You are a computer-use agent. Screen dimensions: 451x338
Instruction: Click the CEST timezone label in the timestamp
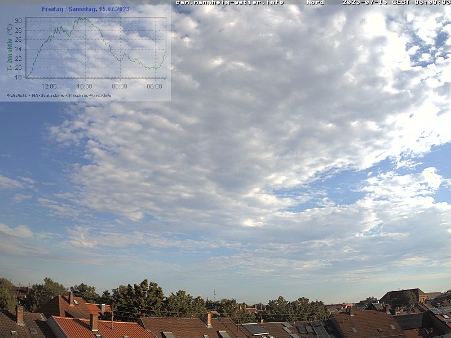point(401,2)
